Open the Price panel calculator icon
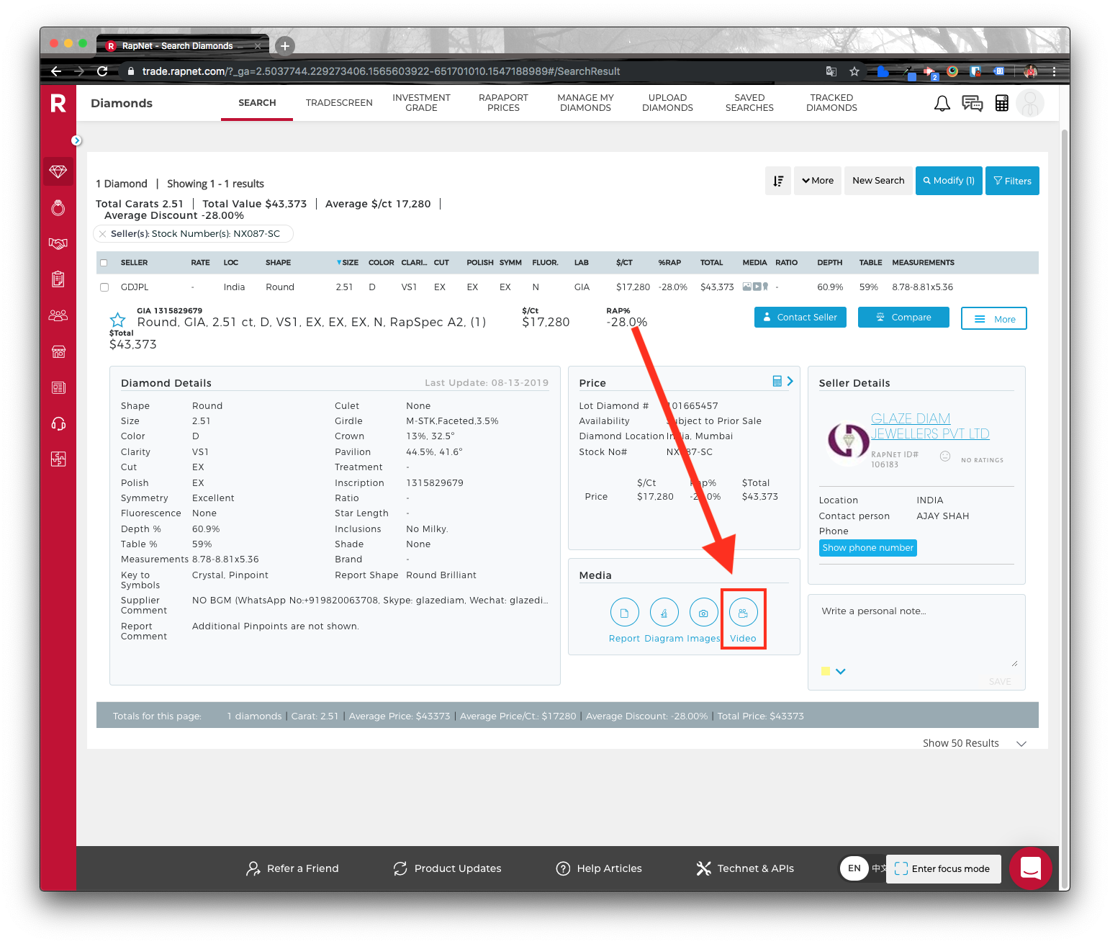1110x944 pixels. [777, 381]
